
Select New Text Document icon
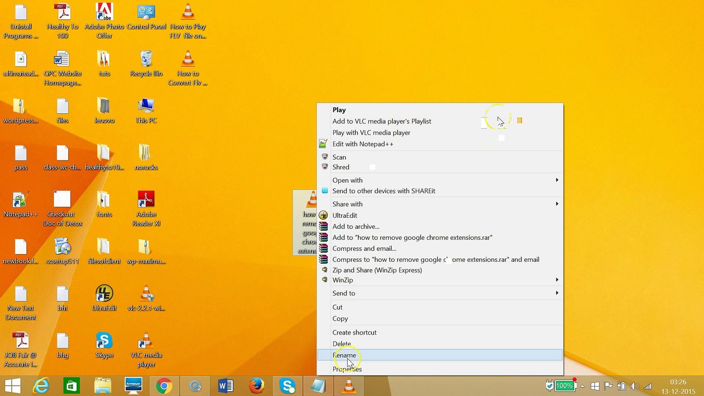point(21,303)
